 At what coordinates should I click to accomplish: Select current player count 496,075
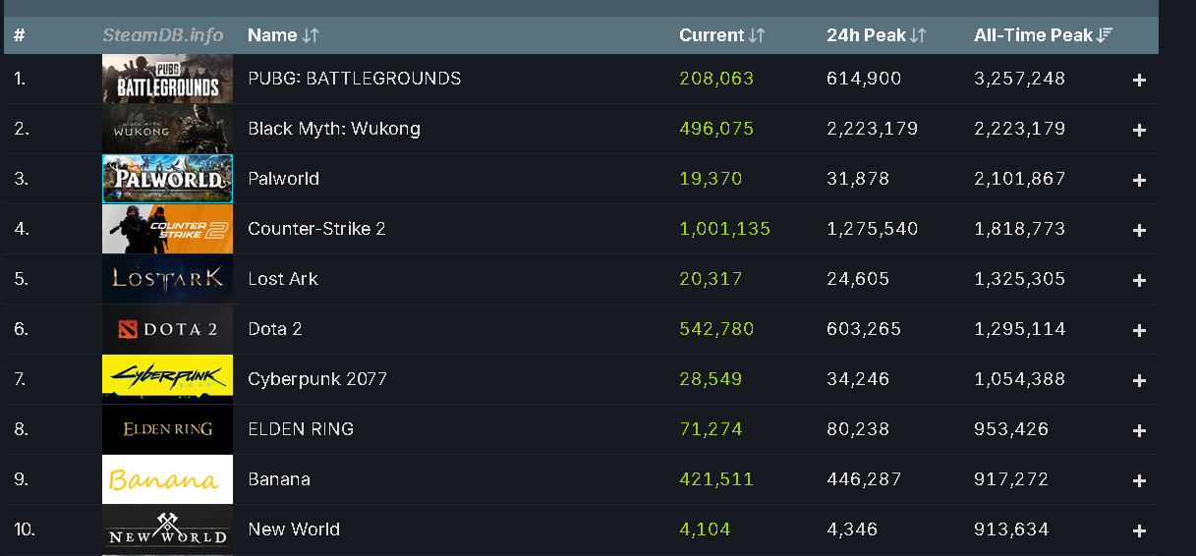(716, 129)
